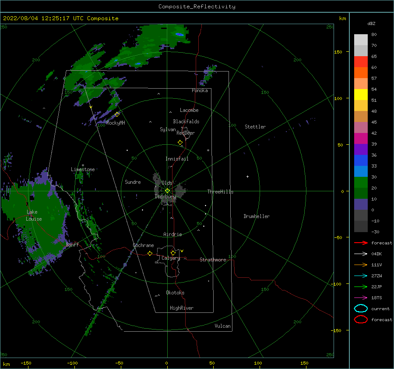Click the HighRiver city label
This screenshot has width=394, height=369.
tap(182, 308)
